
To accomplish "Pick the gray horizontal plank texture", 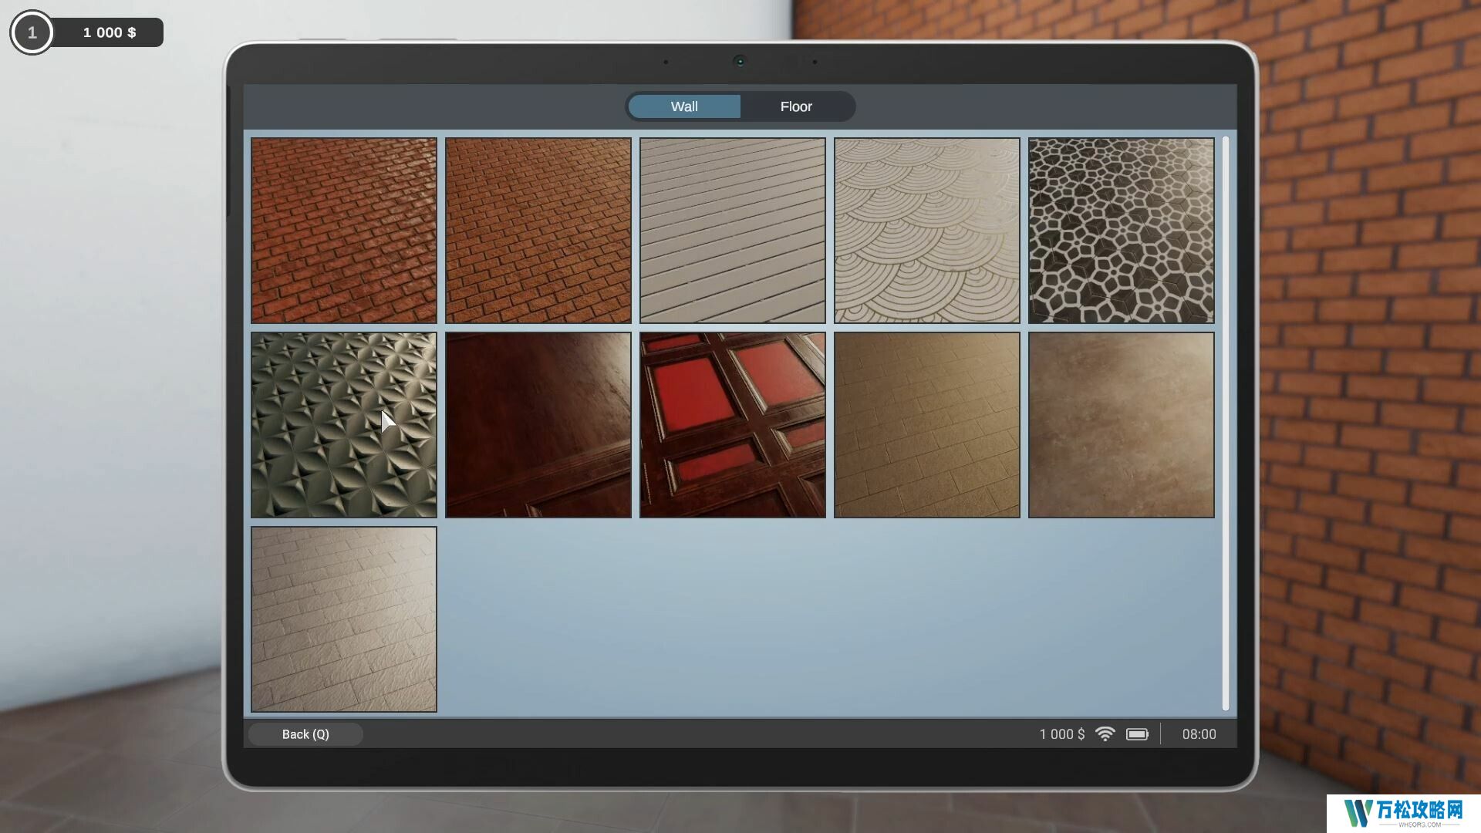I will (x=733, y=231).
